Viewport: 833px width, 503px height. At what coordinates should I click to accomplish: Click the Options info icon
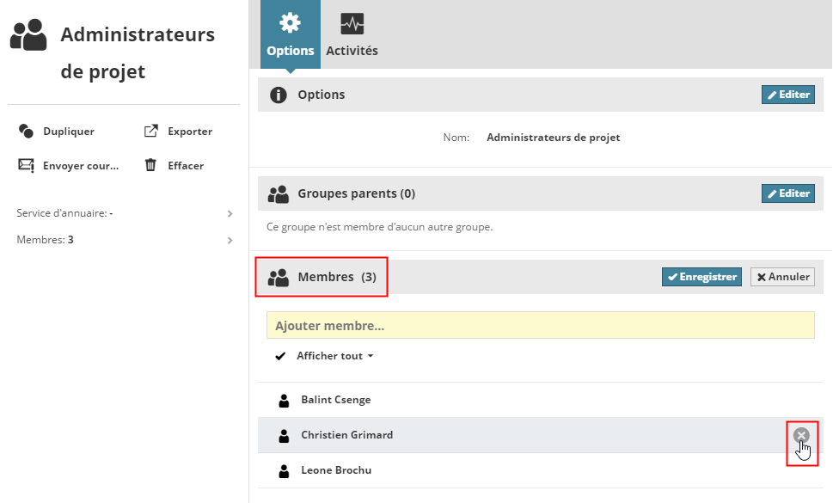click(278, 95)
